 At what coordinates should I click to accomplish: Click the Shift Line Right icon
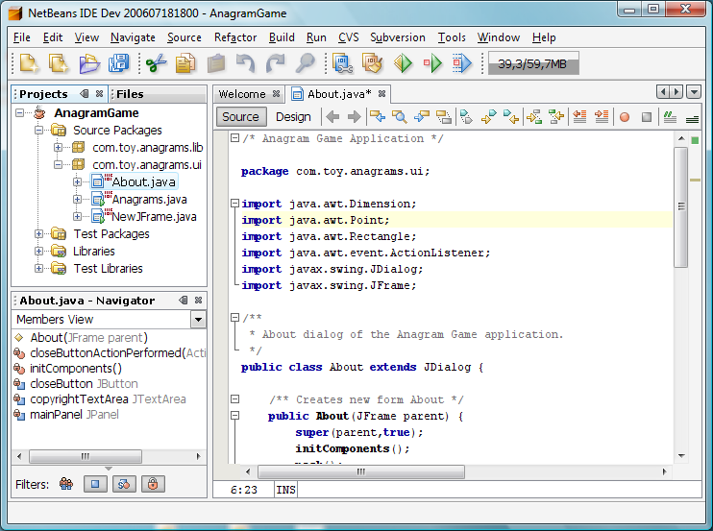(602, 117)
